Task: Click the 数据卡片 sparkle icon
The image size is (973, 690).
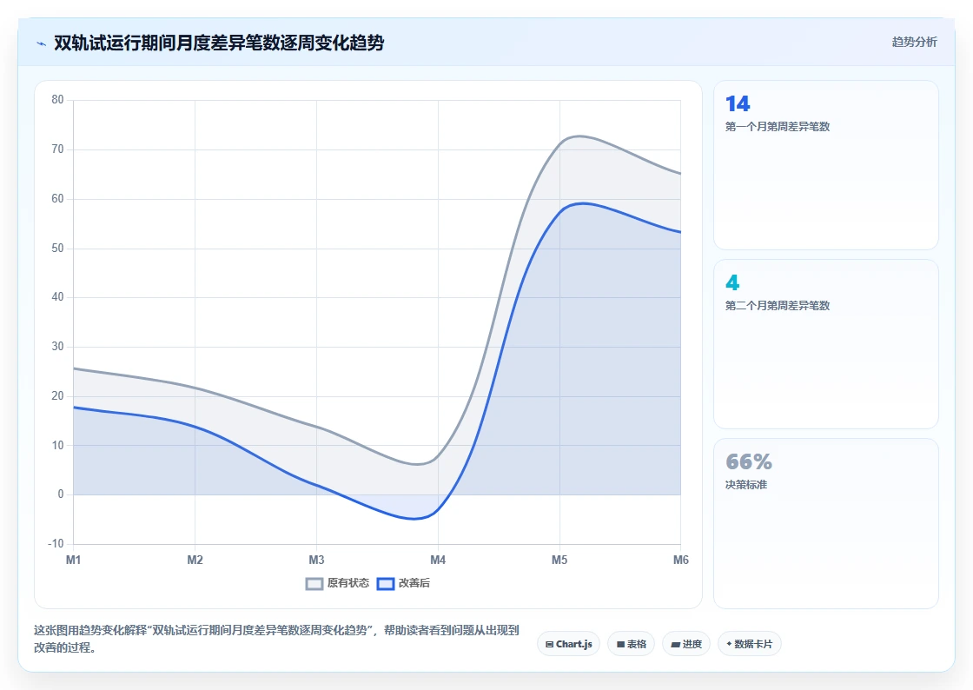Action: 729,644
